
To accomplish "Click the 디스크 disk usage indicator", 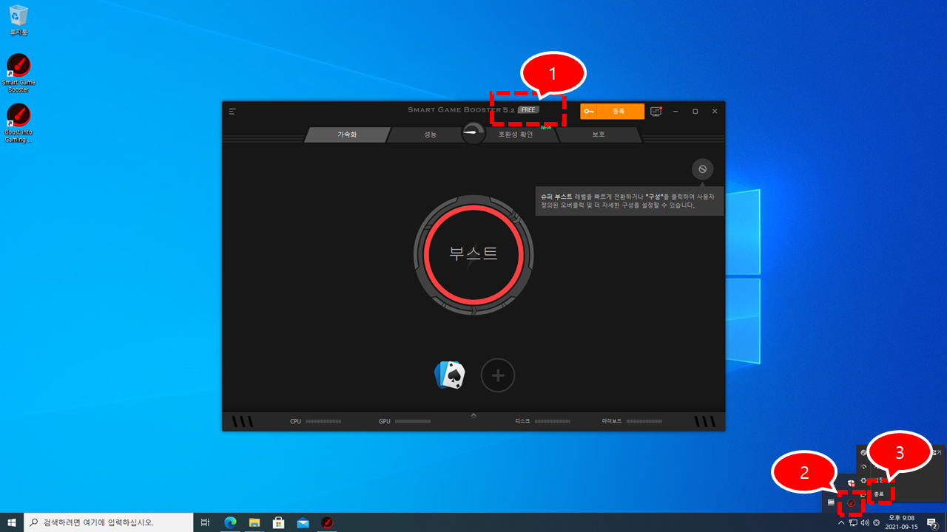I will coord(543,421).
